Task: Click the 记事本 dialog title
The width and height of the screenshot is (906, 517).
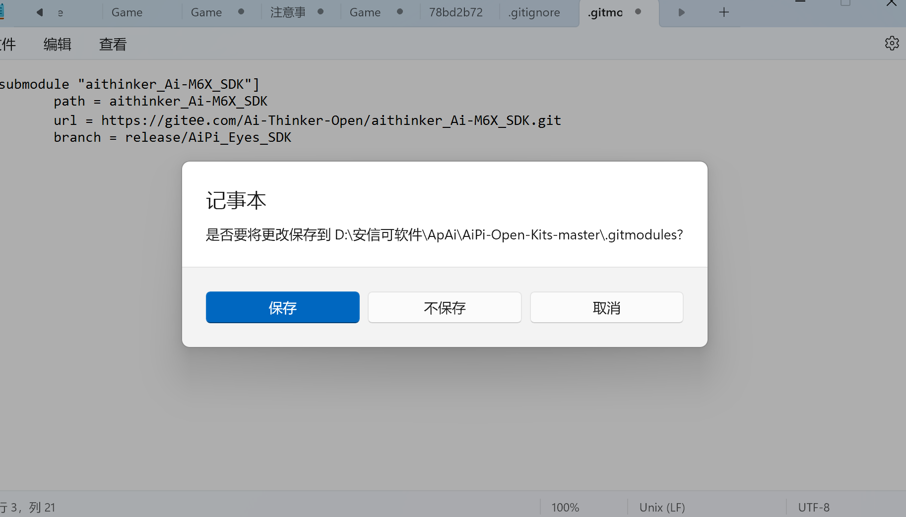Action: (x=236, y=201)
